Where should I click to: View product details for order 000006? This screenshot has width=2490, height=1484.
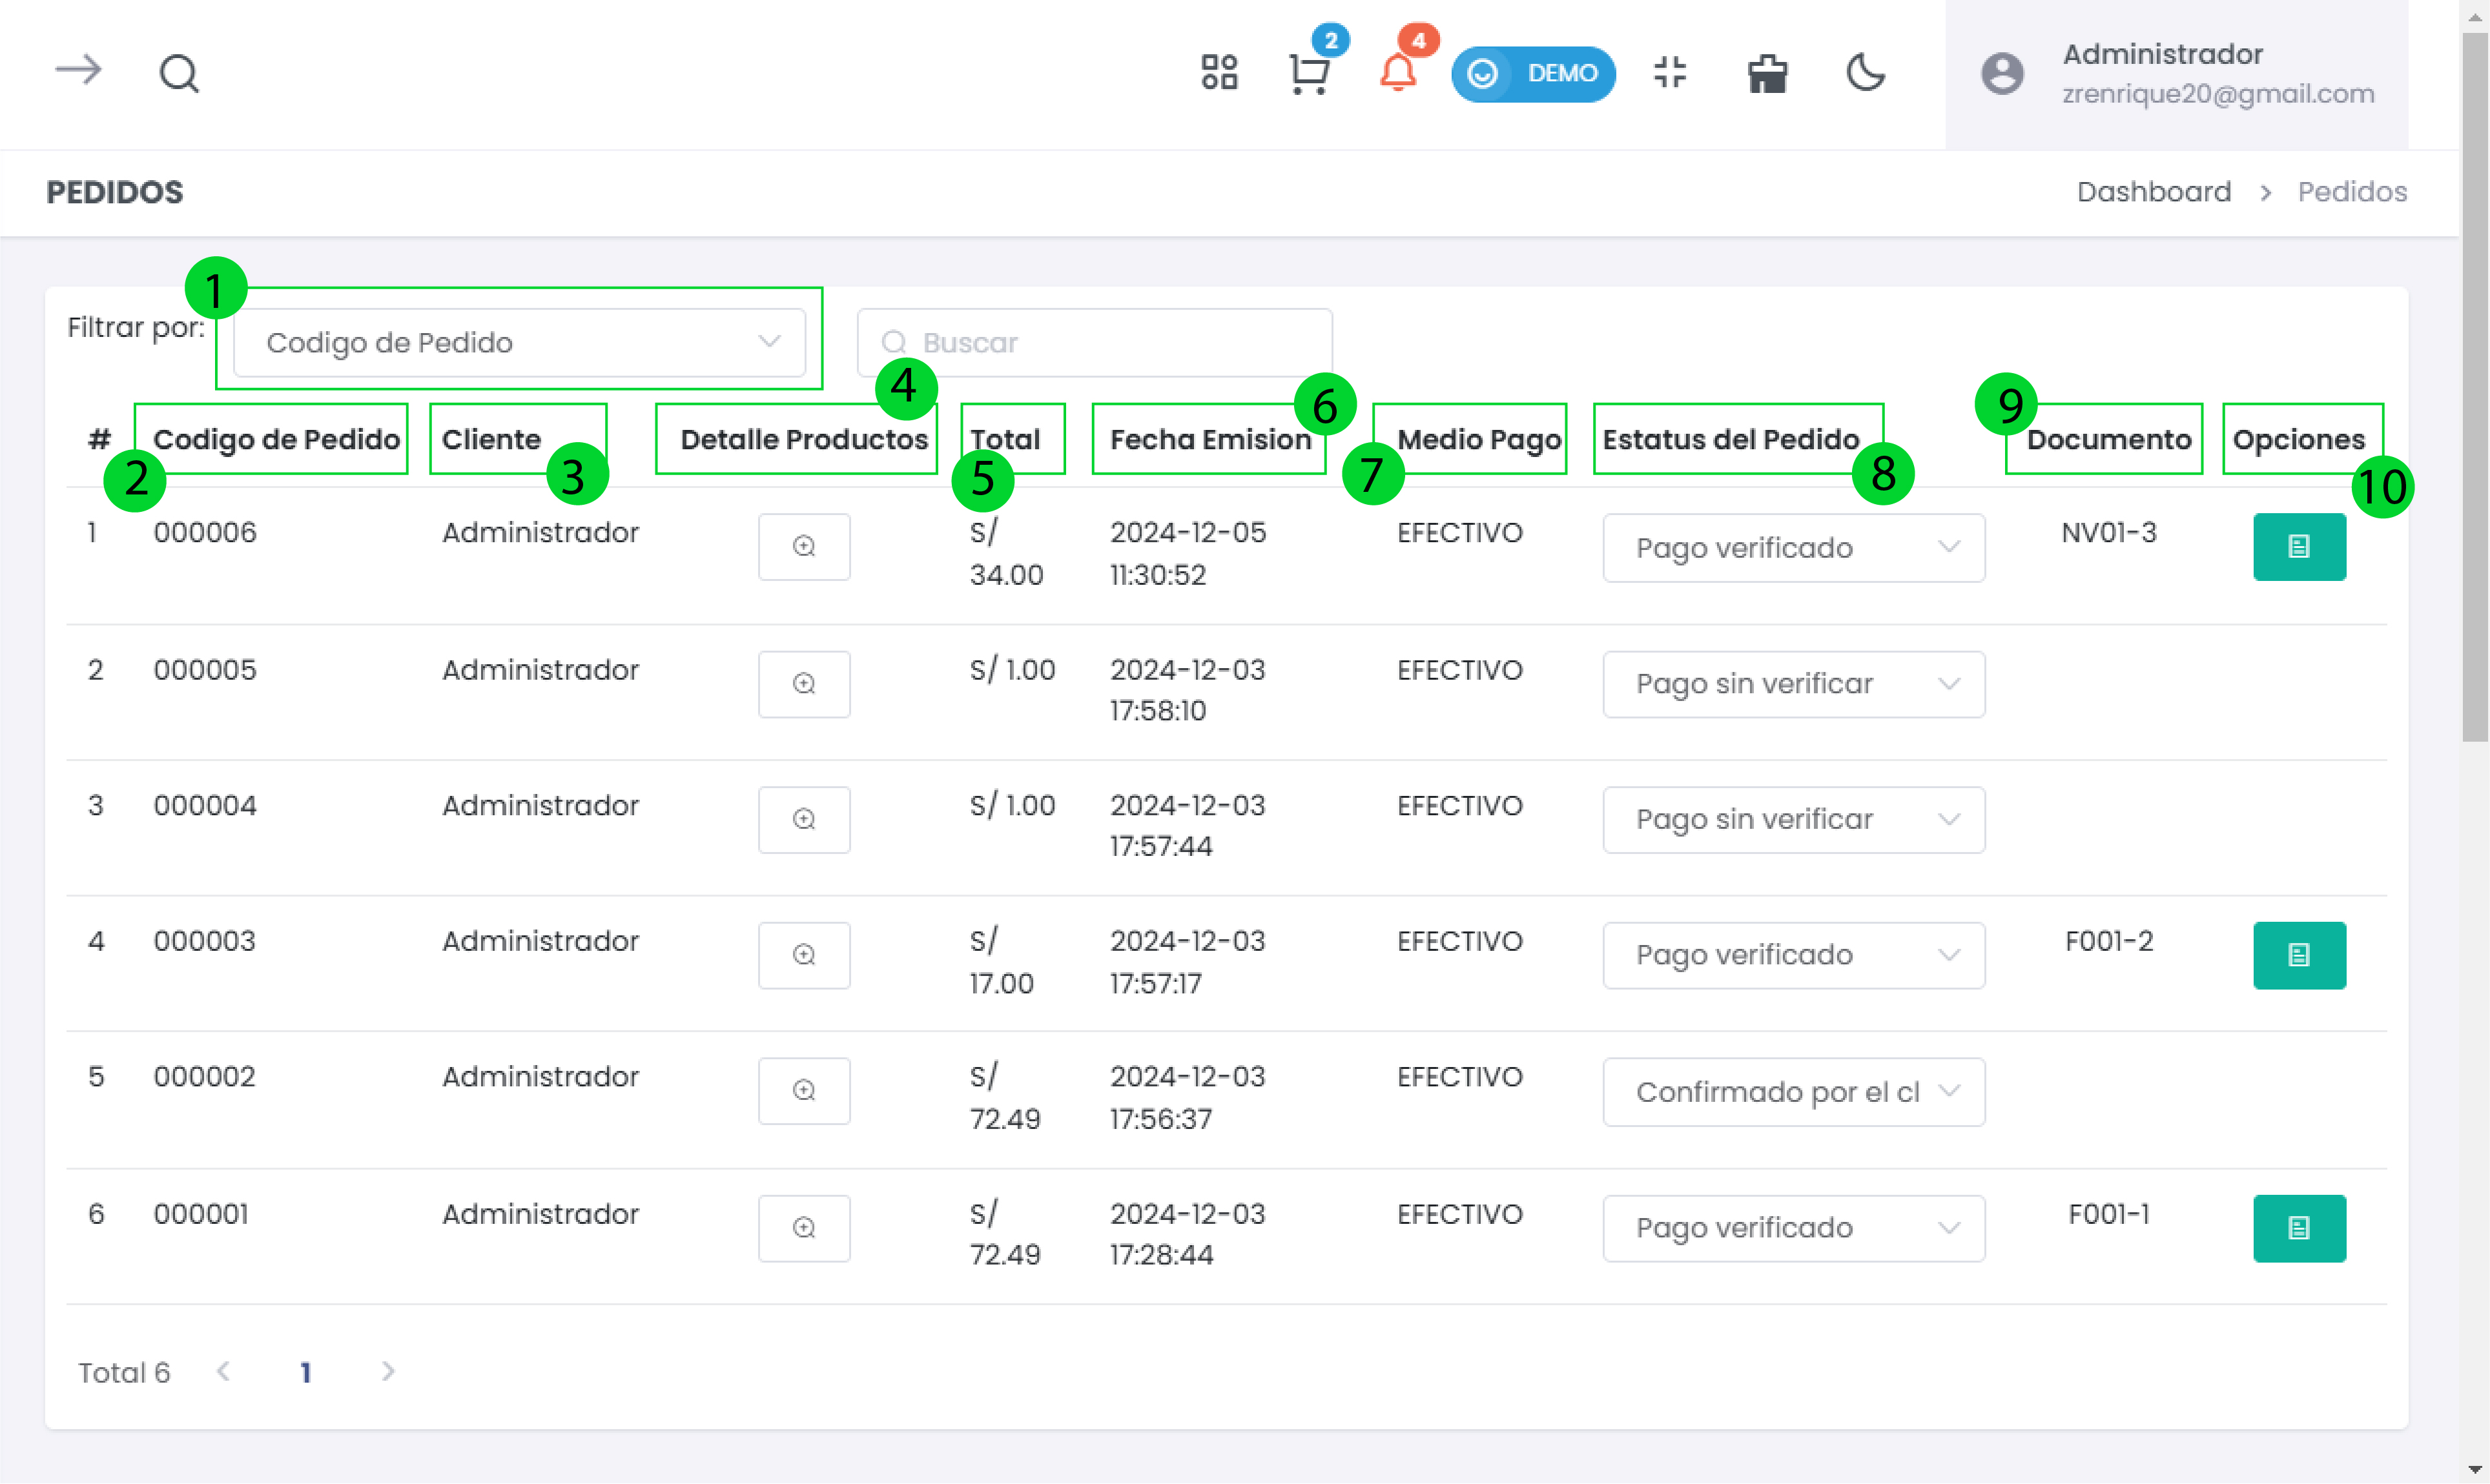pos(803,546)
